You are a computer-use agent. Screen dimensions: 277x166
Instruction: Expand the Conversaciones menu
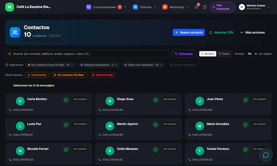[x=125, y=7]
